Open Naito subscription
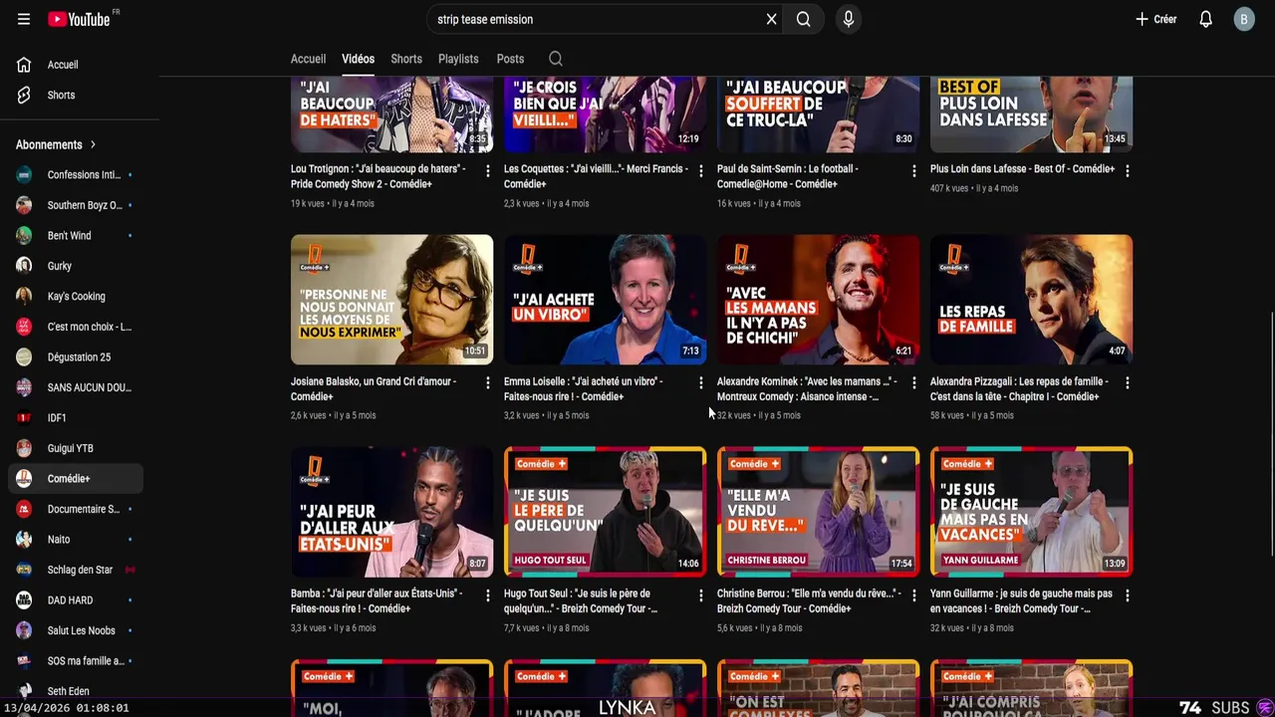Screen dimensions: 1275x717 tap(76, 540)
